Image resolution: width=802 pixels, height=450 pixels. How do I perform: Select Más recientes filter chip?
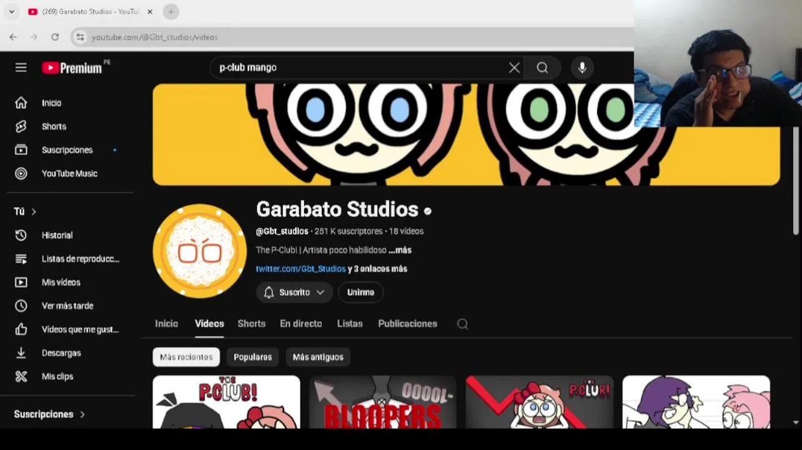[186, 357]
